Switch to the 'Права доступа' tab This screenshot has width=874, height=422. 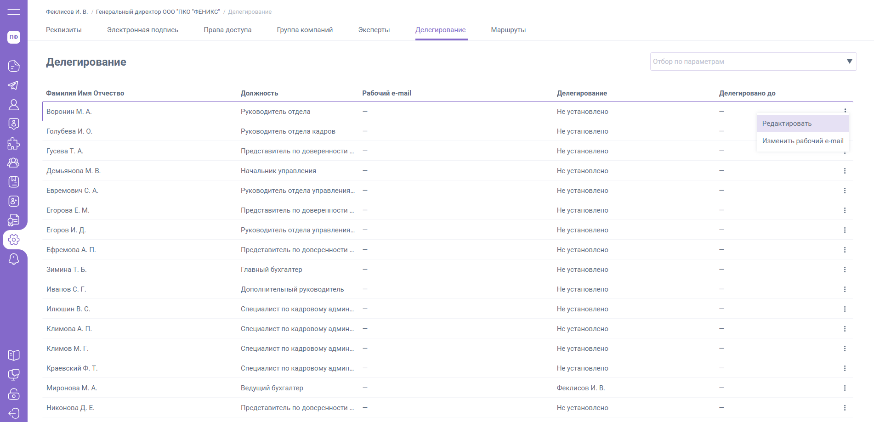pyautogui.click(x=227, y=30)
